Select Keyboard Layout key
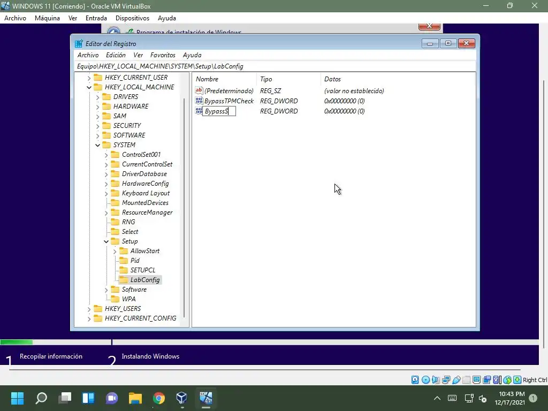The height and width of the screenshot is (411, 548). coord(146,193)
